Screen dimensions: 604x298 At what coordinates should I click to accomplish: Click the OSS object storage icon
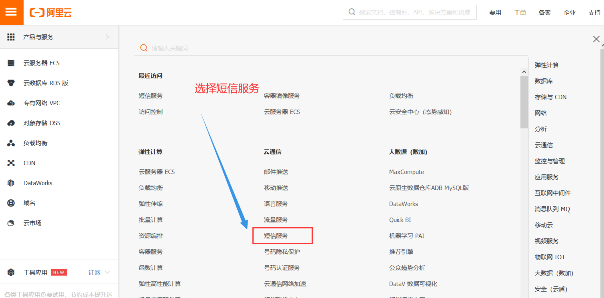[x=11, y=123]
